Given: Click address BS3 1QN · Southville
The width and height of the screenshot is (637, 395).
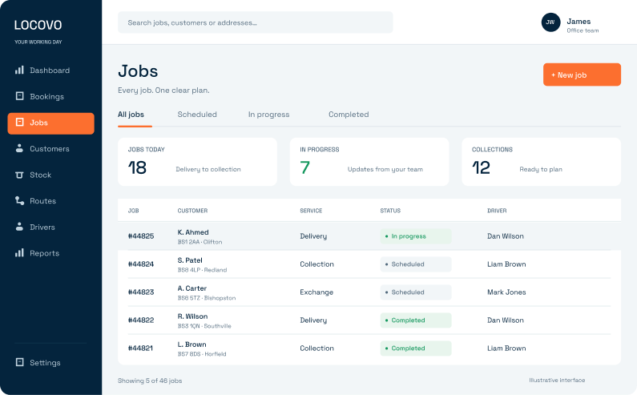Looking at the screenshot, I should coord(204,326).
